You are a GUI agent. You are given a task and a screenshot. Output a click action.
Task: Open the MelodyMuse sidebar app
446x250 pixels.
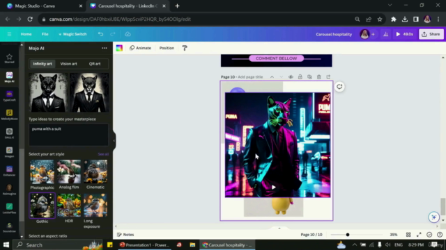(9, 115)
